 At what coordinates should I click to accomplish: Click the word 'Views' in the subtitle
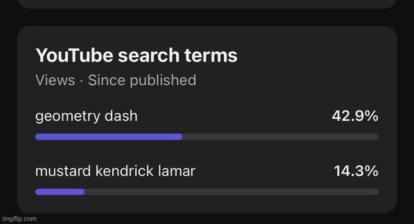click(x=55, y=80)
